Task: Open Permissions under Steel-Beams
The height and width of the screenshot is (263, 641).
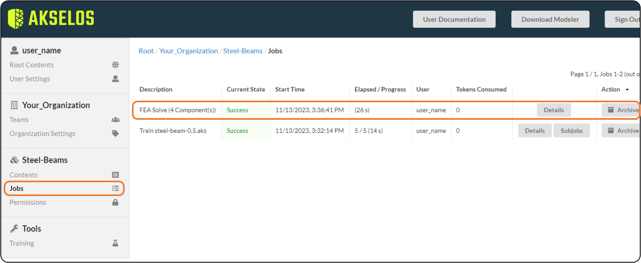Action: [28, 202]
